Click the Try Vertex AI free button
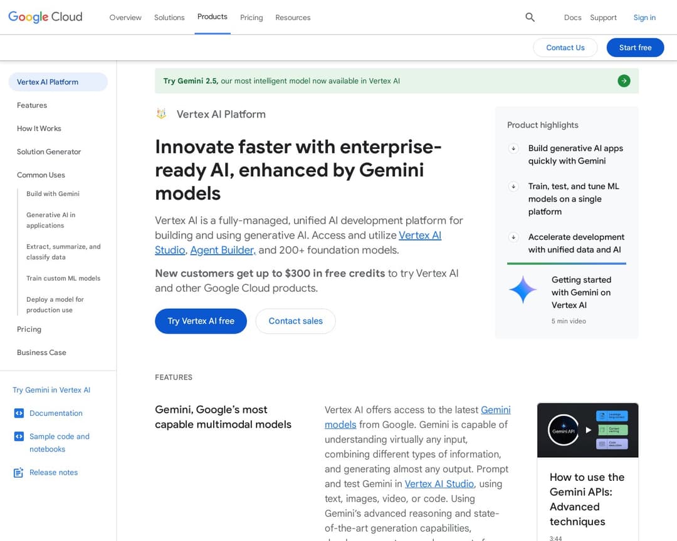This screenshot has height=541, width=677. [x=201, y=321]
